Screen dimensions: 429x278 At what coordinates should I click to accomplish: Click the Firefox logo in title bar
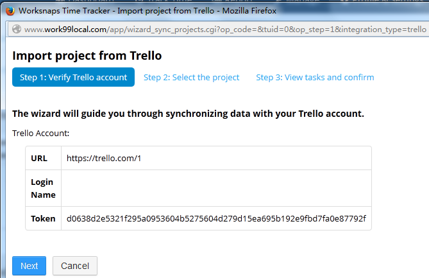[x=10, y=11]
